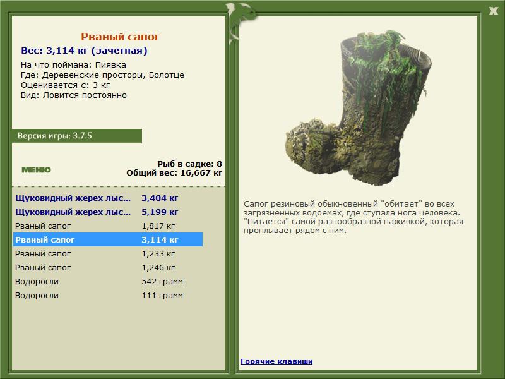
Task: Click the boot description paragraph
Action: [353, 217]
